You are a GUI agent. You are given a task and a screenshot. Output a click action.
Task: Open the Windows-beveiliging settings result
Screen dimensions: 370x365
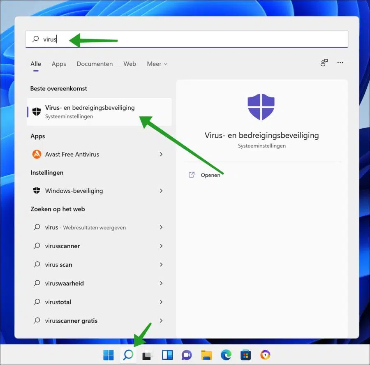[99, 191]
